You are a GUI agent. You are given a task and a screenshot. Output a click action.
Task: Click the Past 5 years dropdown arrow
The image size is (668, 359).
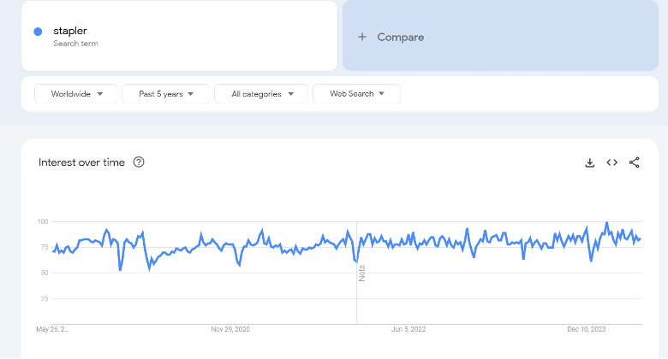(190, 94)
